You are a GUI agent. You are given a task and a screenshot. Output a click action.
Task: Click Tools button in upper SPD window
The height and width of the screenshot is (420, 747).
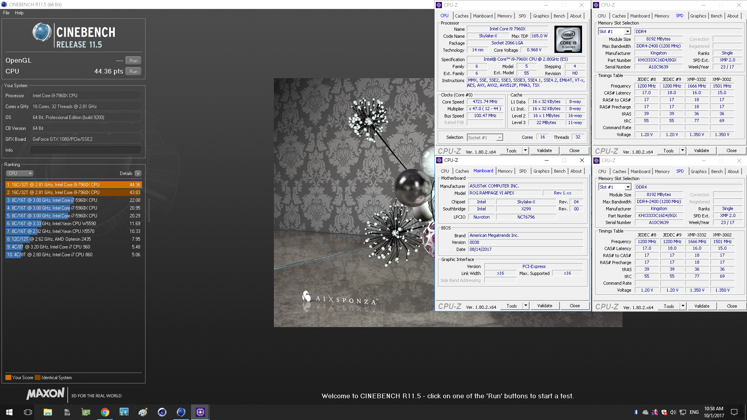(668, 150)
